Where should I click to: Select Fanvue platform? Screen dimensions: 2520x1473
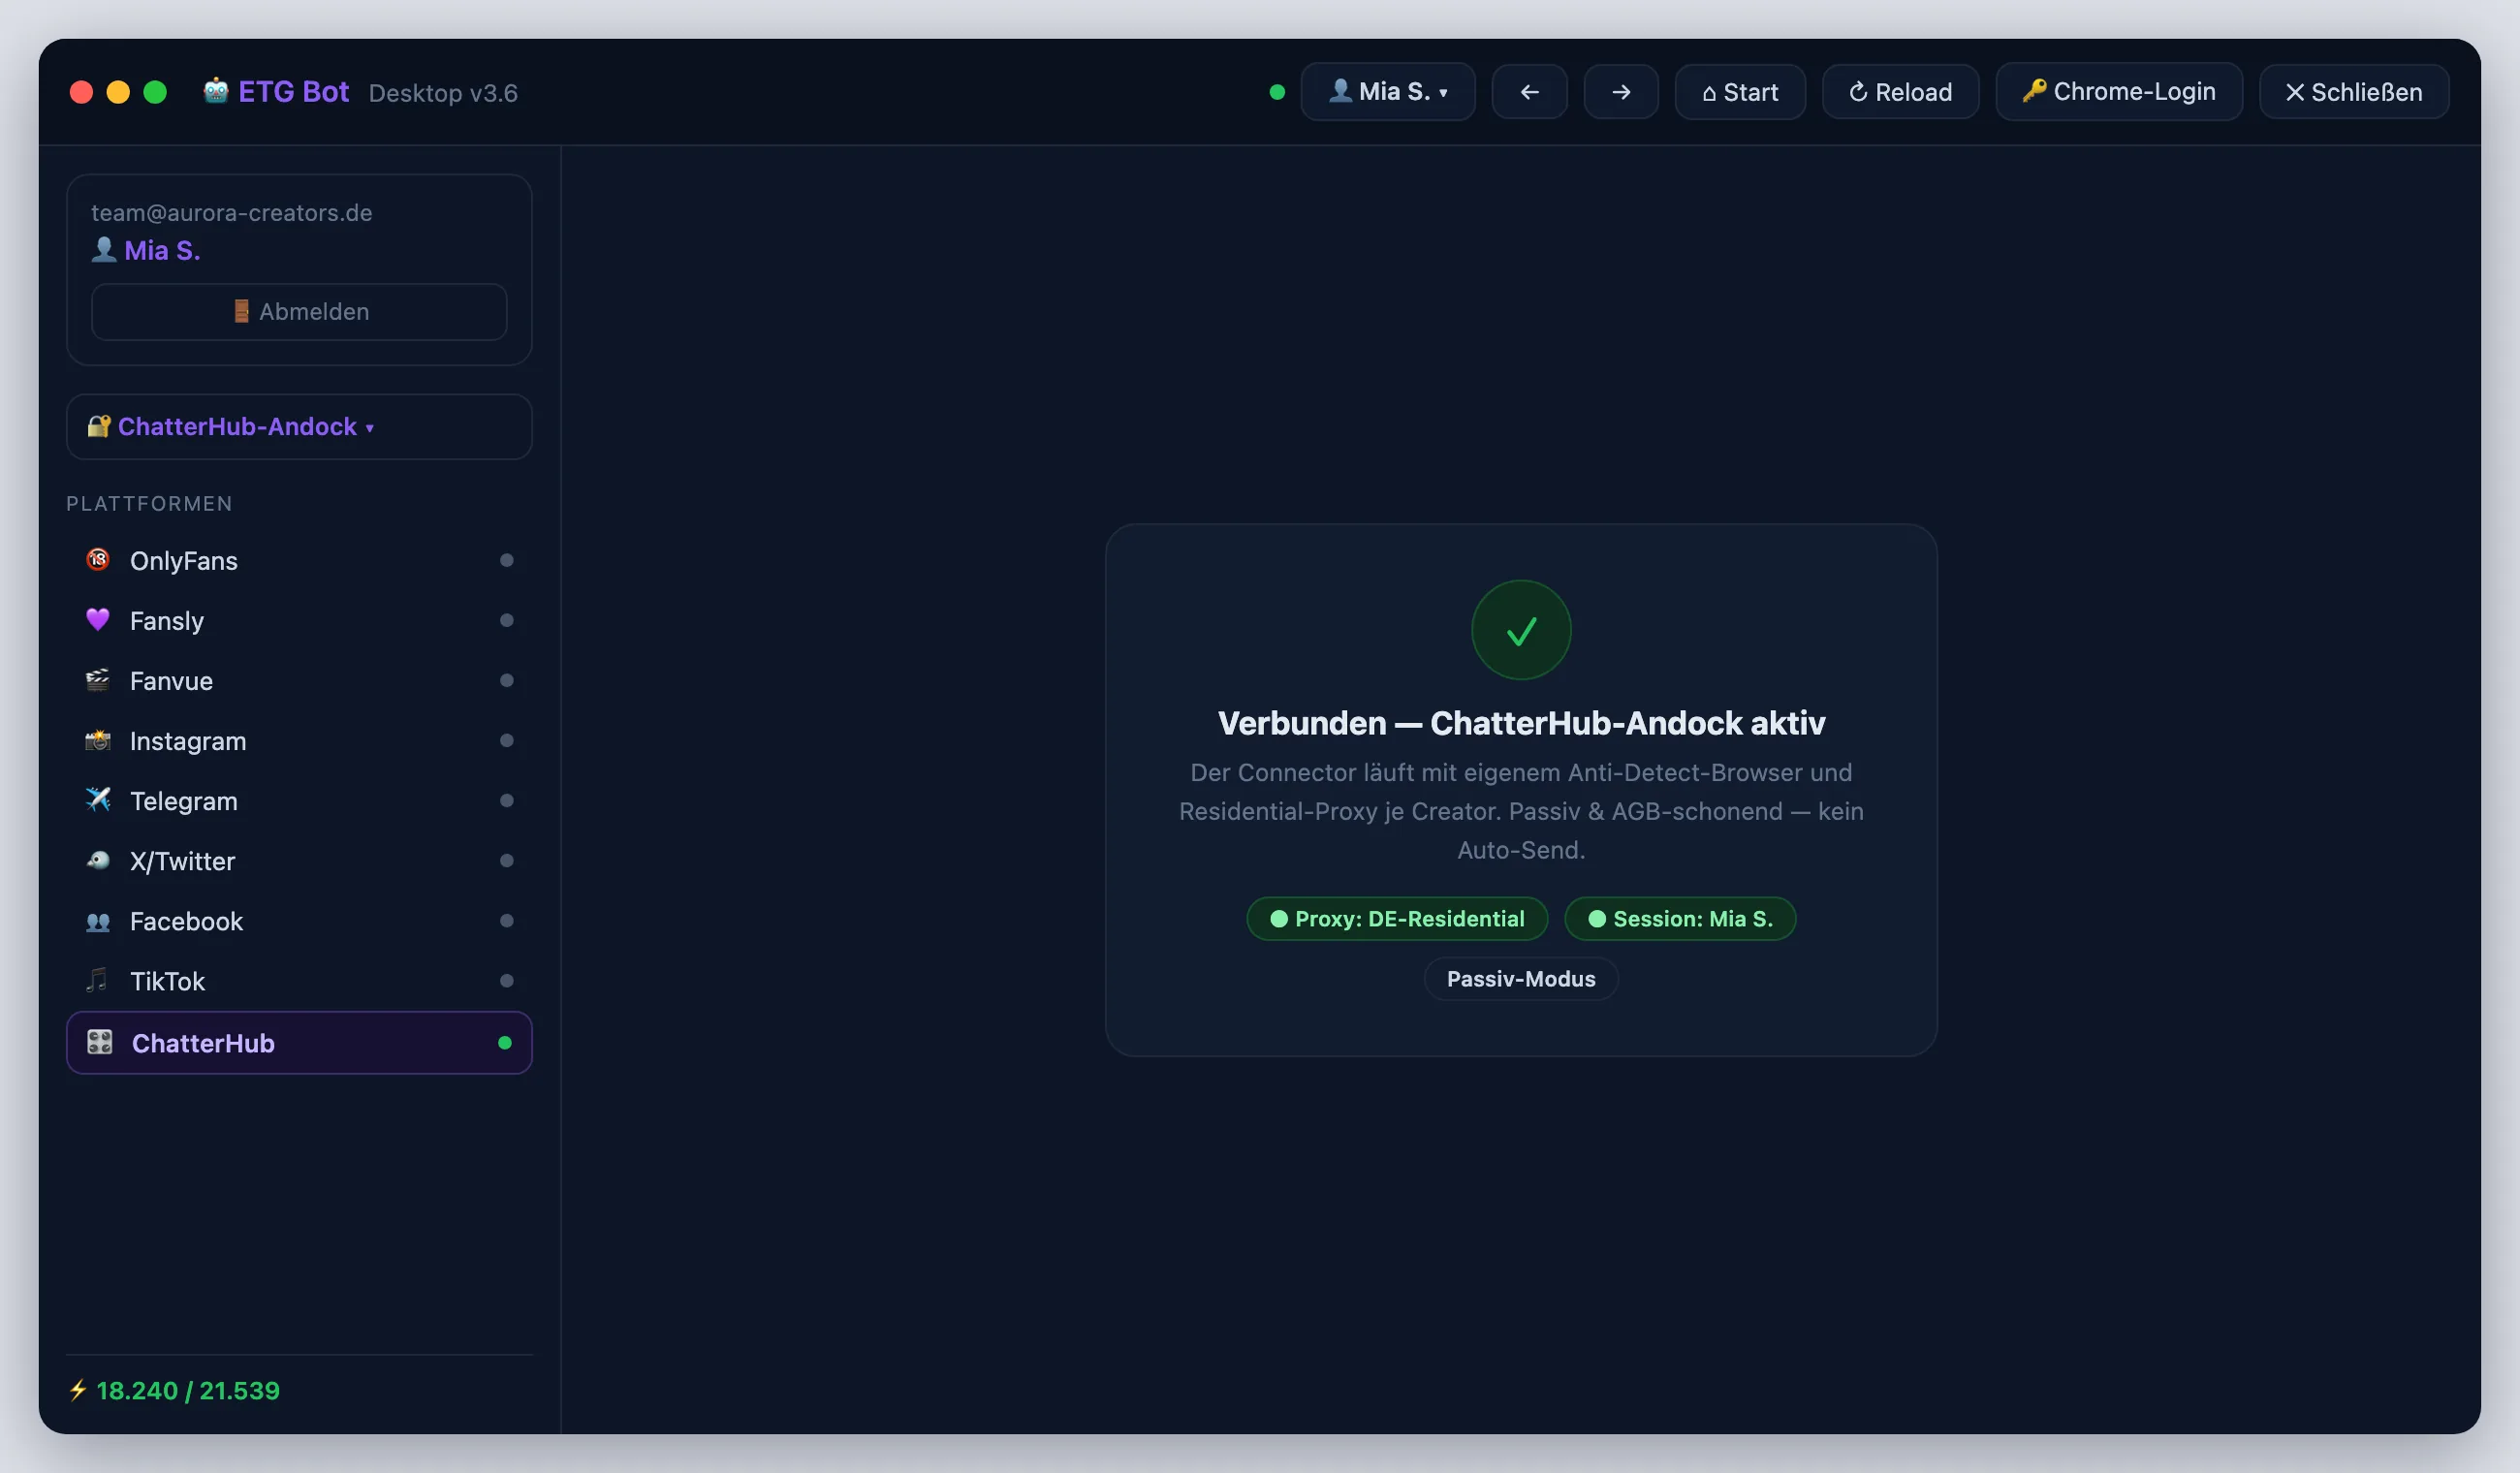(x=299, y=681)
